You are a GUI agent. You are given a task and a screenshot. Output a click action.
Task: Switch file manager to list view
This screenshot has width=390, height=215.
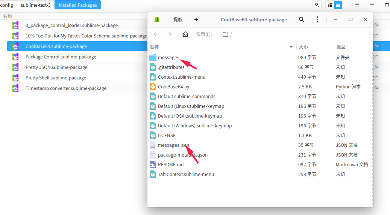click(x=338, y=5)
